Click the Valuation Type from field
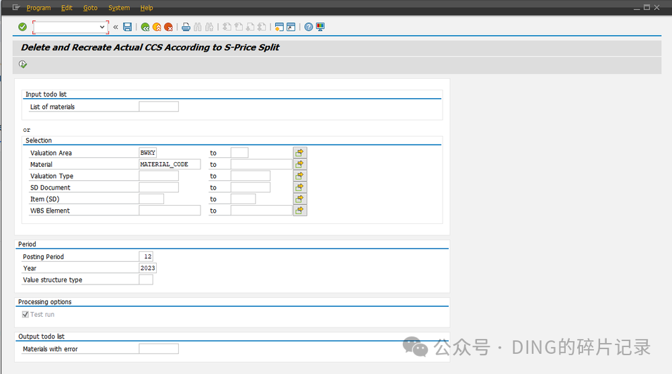Image resolution: width=672 pixels, height=374 pixels. click(159, 176)
